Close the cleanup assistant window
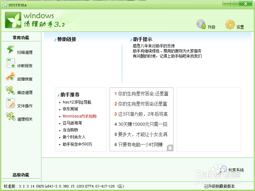 click(246, 4)
